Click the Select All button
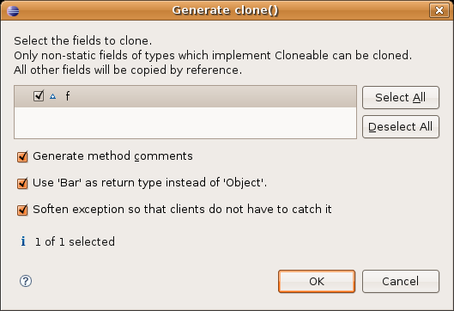 click(x=401, y=98)
